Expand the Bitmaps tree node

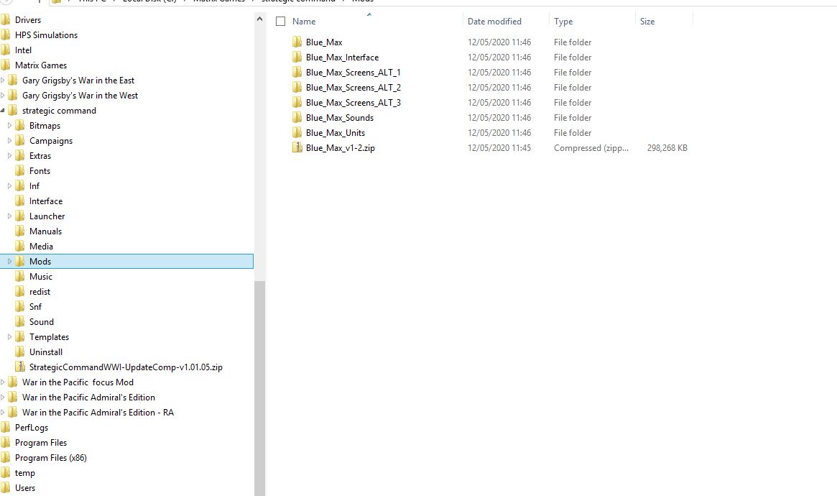pos(9,126)
